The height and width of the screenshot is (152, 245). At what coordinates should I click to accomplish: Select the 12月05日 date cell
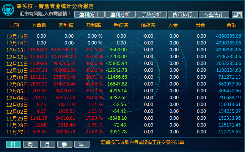click(17, 91)
